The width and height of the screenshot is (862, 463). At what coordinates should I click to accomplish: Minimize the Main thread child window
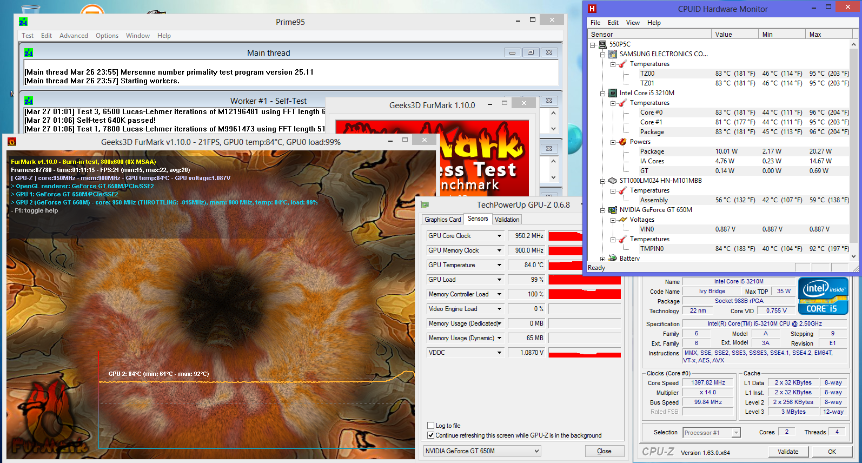(x=512, y=52)
